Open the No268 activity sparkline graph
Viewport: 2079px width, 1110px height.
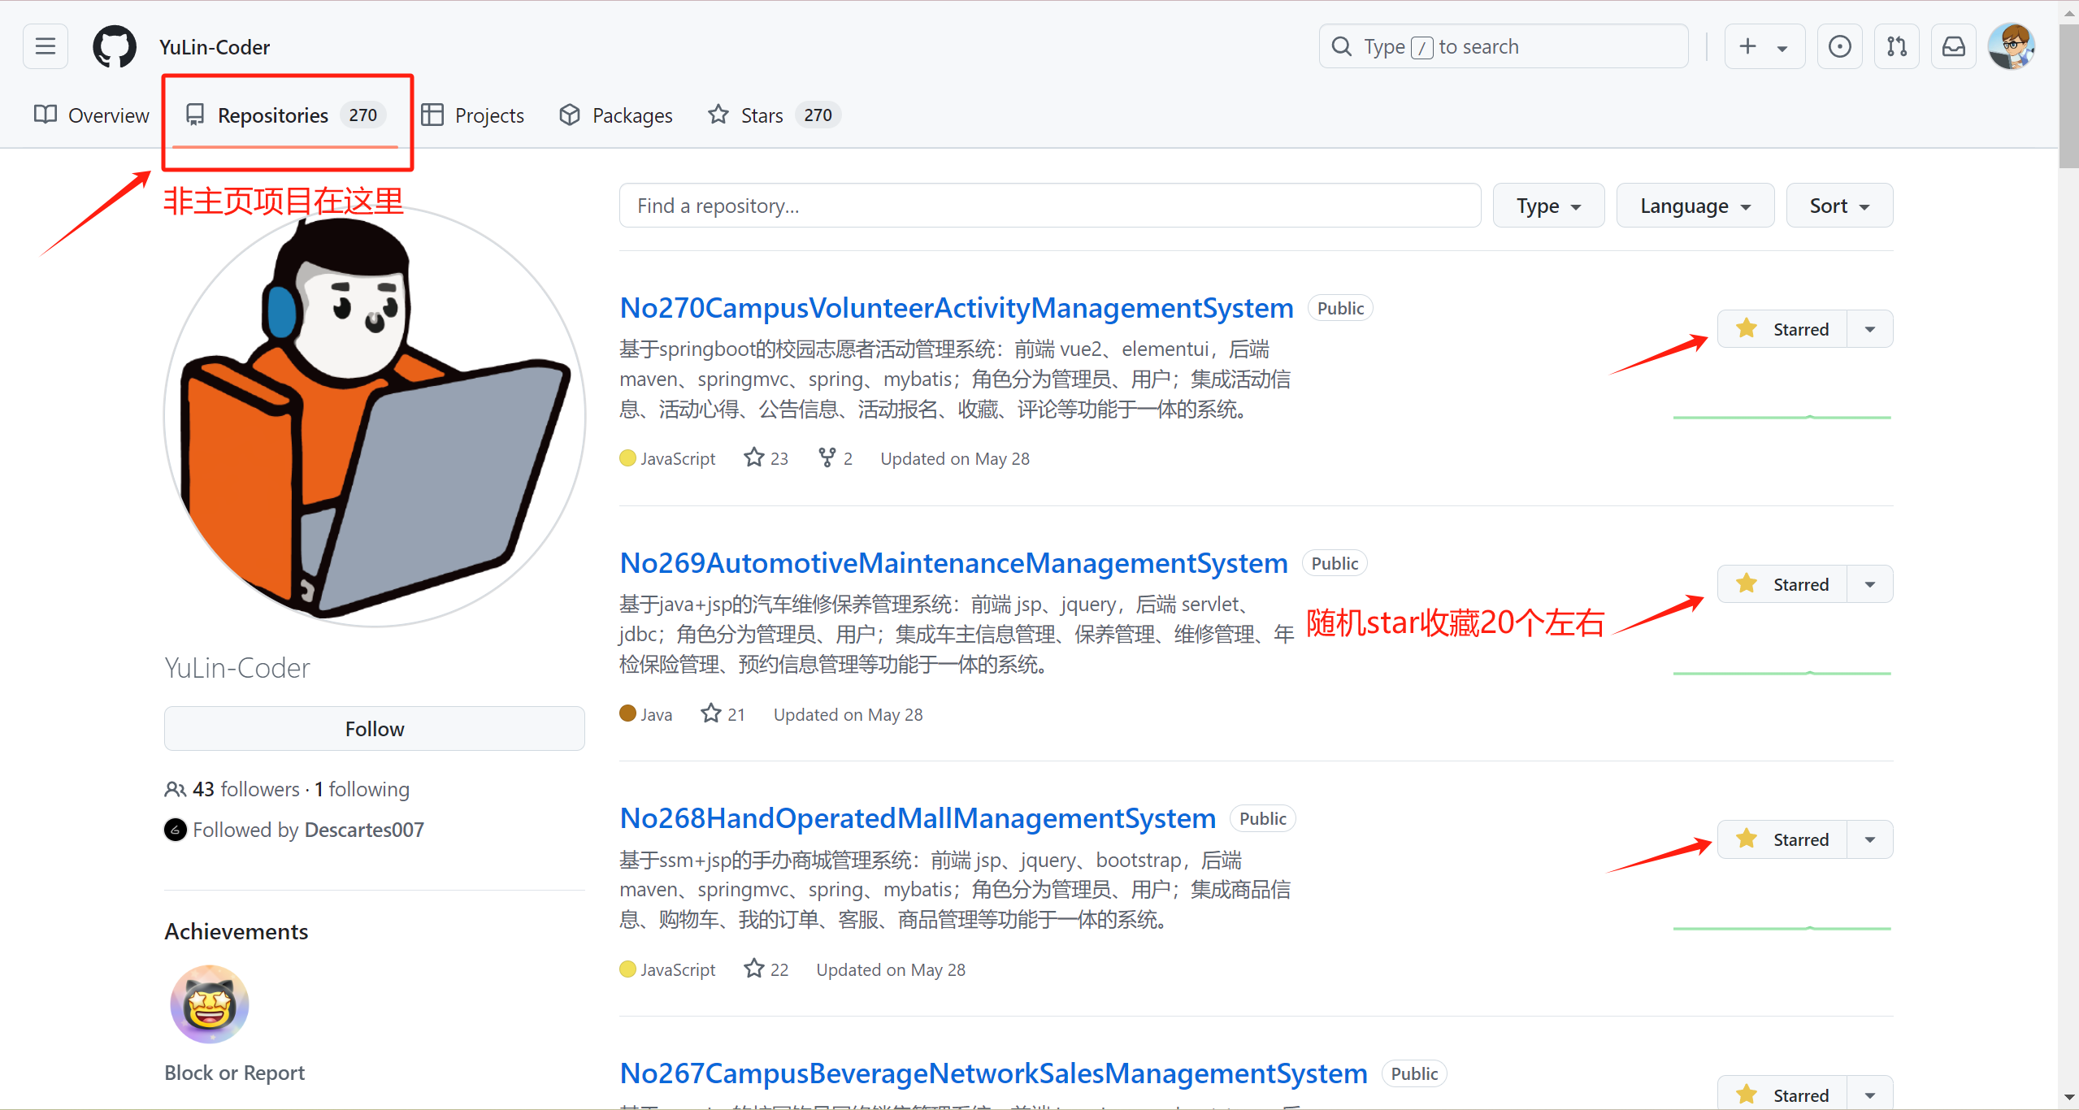tap(1782, 928)
